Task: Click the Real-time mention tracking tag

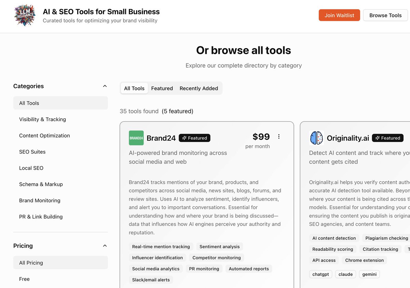Action: [161, 247]
